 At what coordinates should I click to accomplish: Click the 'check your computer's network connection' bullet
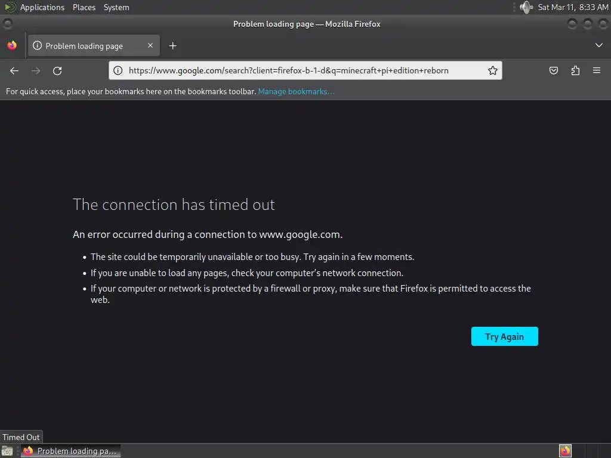pyautogui.click(x=247, y=273)
